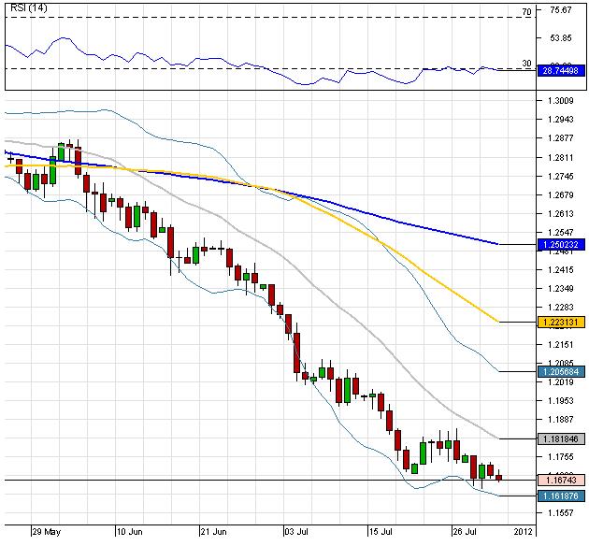
Task: Select the 03 Jul date marker
Action: click(298, 530)
